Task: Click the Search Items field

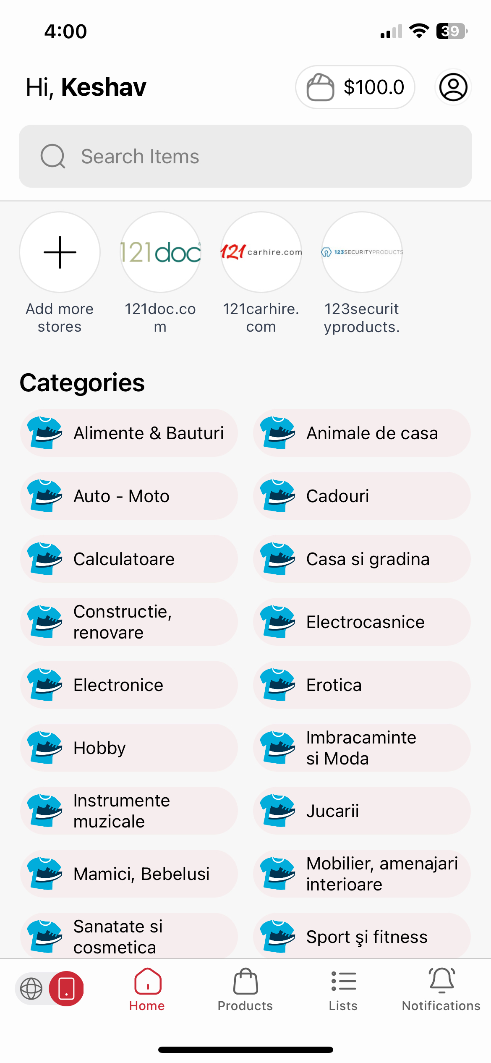Action: tap(245, 156)
